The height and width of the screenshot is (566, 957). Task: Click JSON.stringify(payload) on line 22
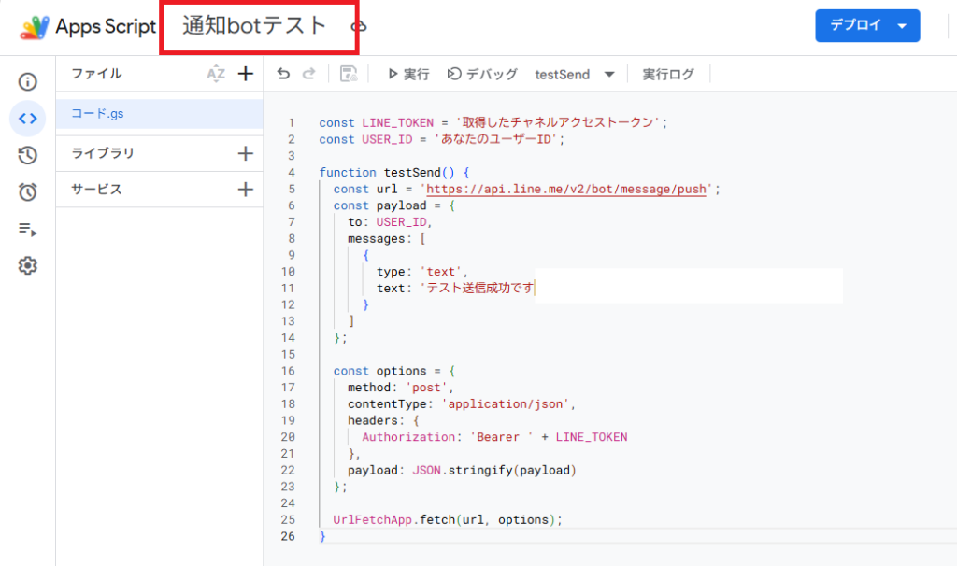[x=494, y=470]
